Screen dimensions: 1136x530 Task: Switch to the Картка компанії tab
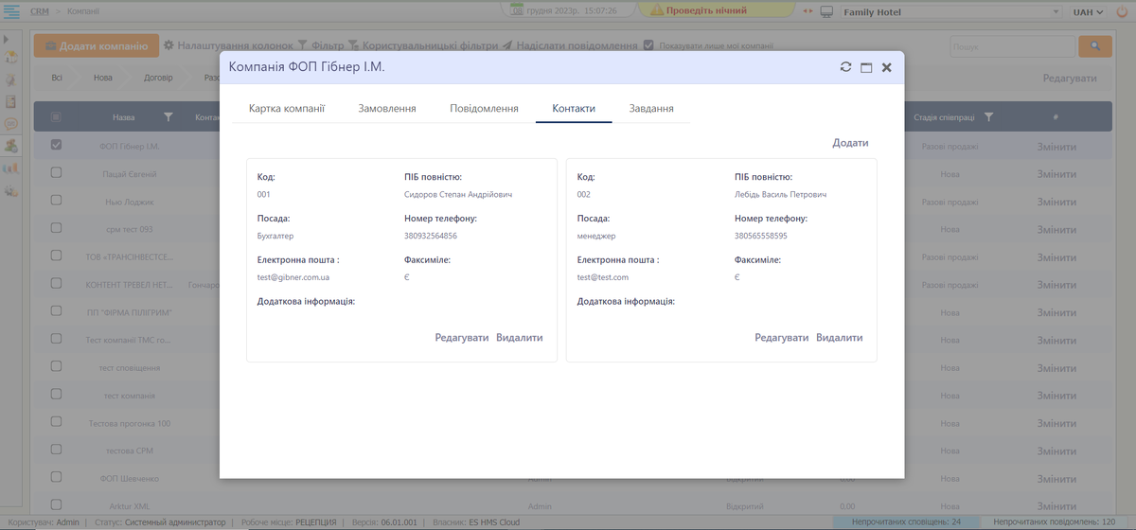[x=287, y=109]
